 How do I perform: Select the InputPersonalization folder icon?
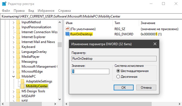18,27
